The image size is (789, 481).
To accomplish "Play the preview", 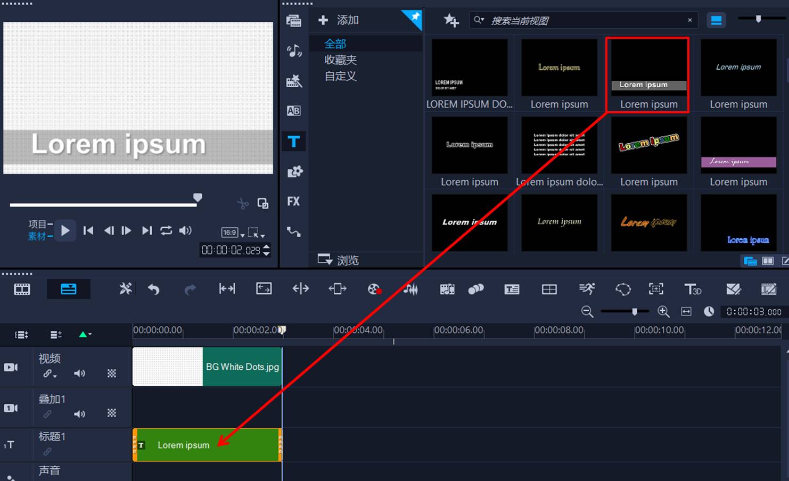I will point(65,230).
